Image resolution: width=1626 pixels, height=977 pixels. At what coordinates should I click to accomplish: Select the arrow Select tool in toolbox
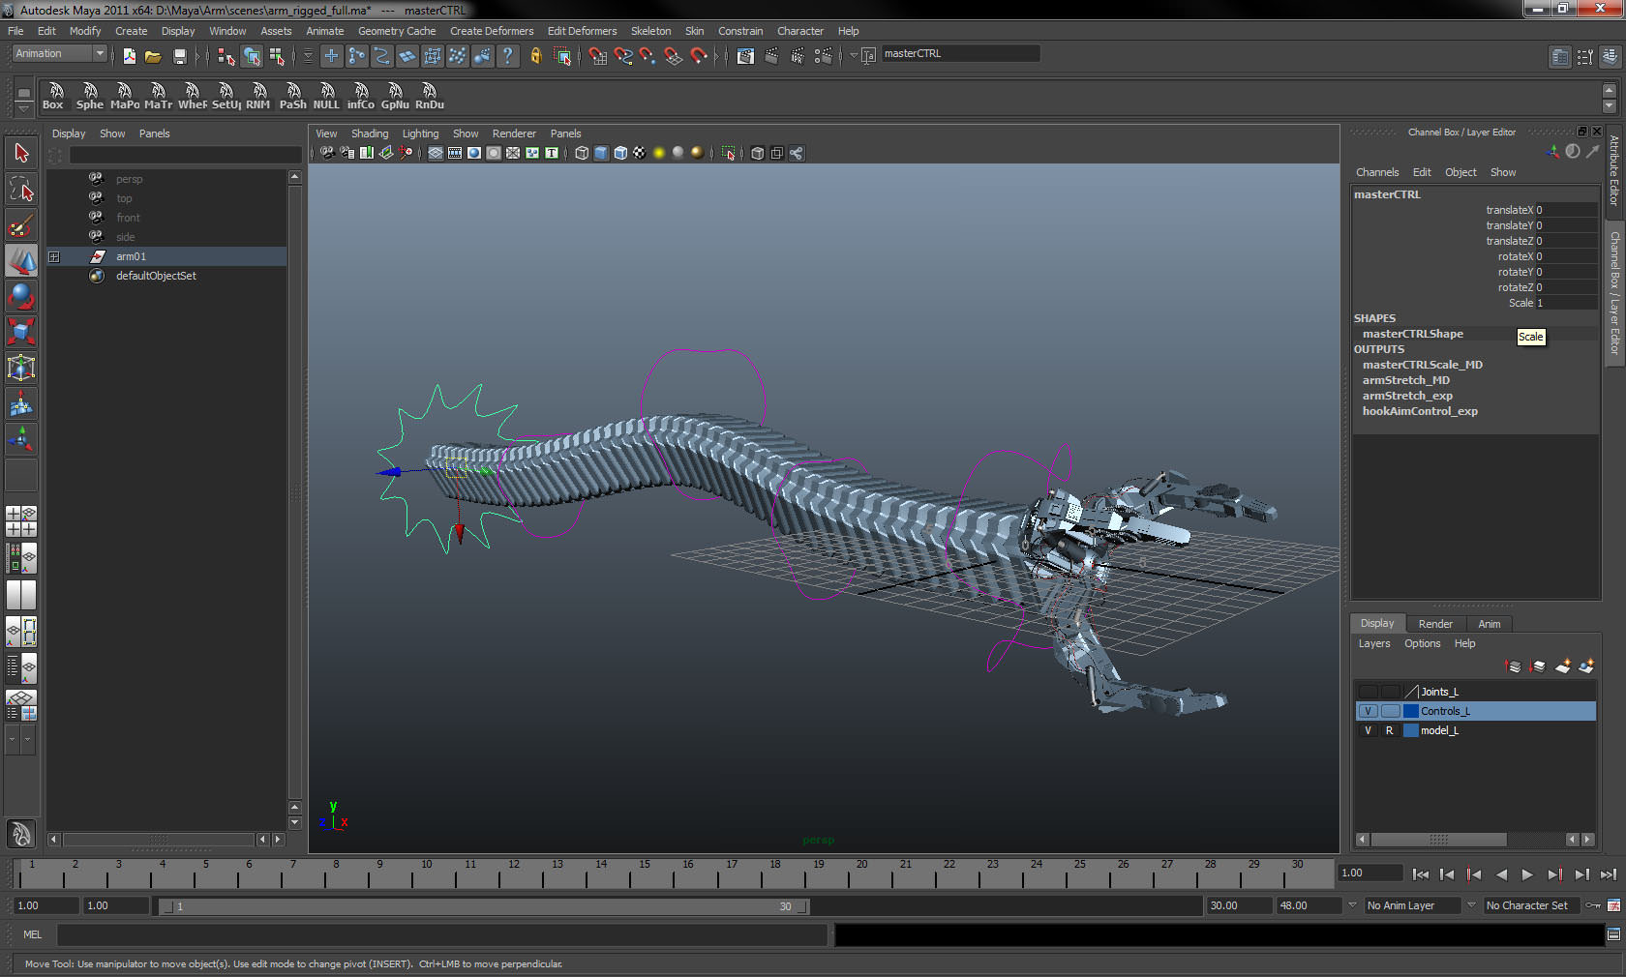(x=21, y=153)
